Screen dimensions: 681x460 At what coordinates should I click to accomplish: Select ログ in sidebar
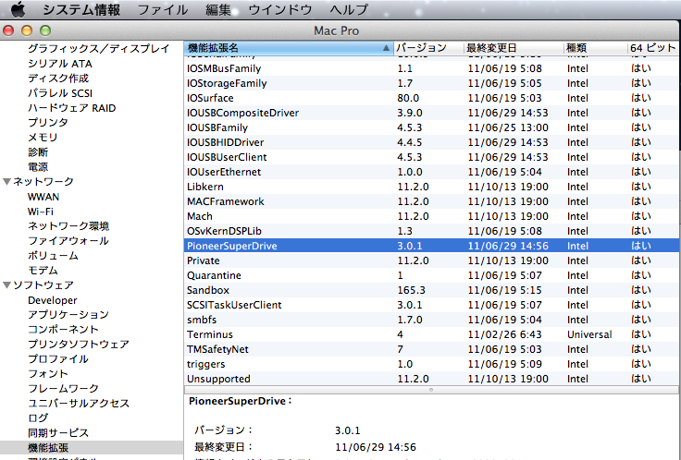tap(38, 418)
